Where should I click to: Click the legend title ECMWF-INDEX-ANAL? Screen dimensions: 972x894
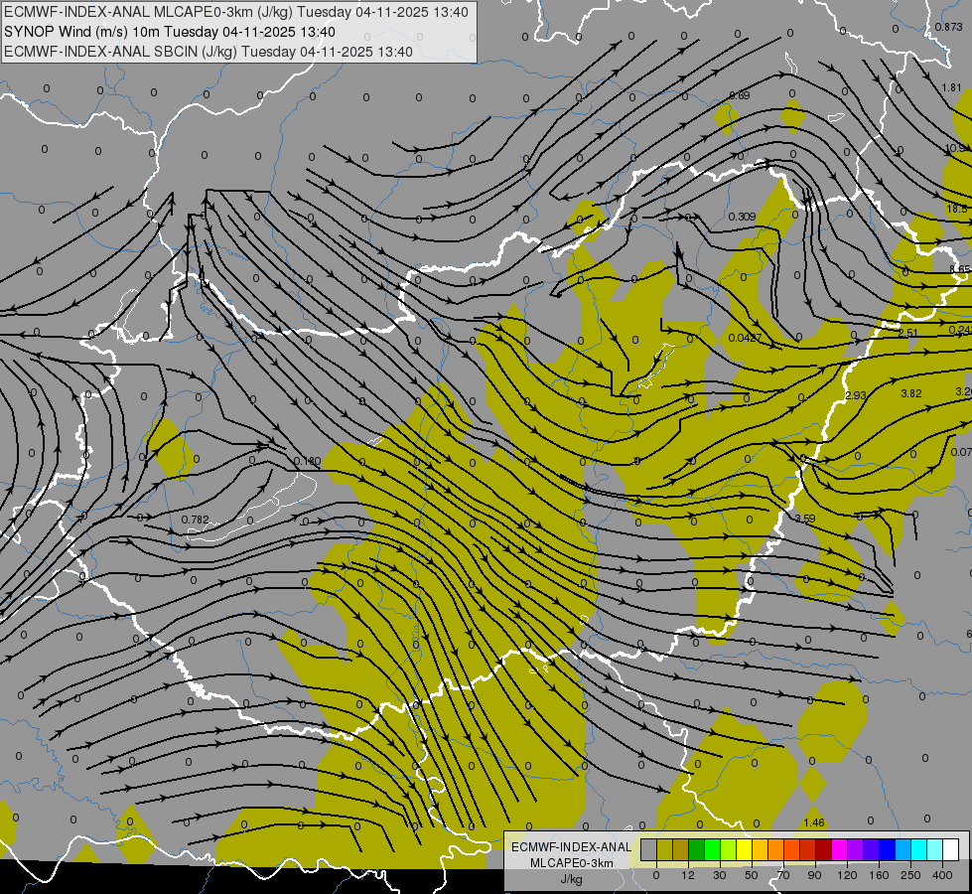572,847
